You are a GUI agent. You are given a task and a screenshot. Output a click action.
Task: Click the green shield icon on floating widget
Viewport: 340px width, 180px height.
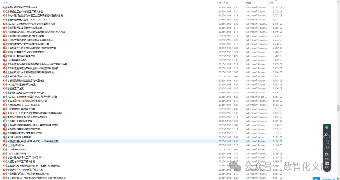(327, 127)
